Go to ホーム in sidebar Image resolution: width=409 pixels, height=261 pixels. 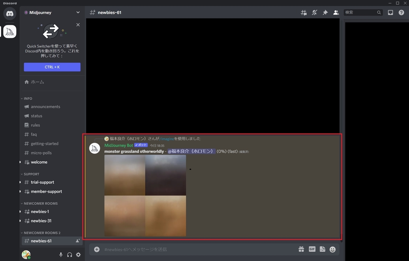[x=52, y=82]
